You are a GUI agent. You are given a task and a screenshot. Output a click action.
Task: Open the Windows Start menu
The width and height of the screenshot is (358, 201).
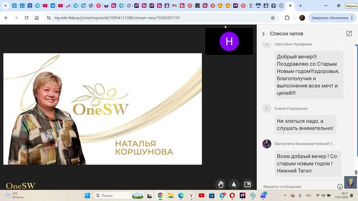tap(87, 196)
